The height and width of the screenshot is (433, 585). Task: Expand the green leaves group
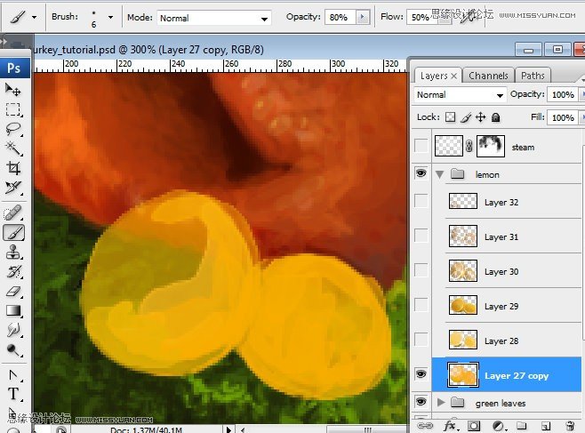tap(441, 402)
